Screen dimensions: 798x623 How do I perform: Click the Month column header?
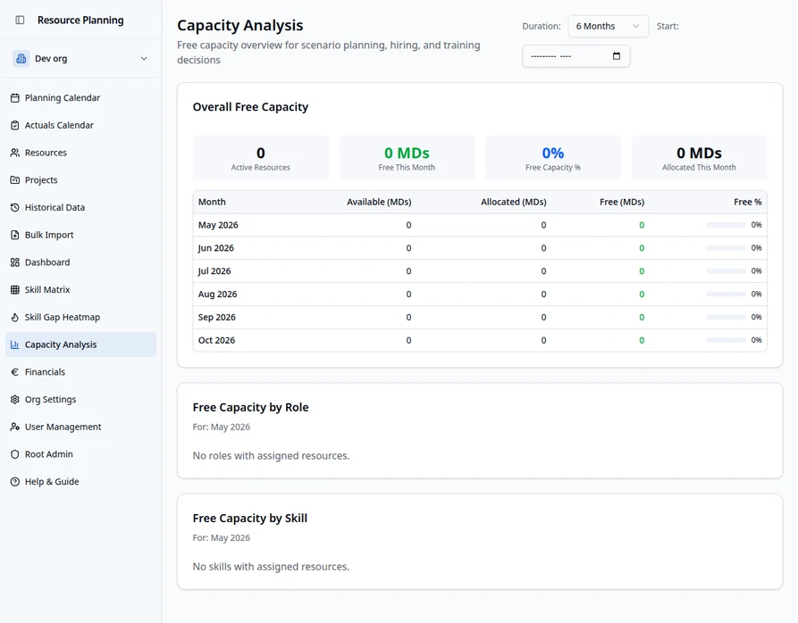click(212, 202)
